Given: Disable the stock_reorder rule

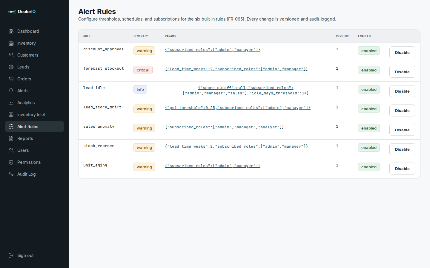Looking at the screenshot, I should point(402,149).
